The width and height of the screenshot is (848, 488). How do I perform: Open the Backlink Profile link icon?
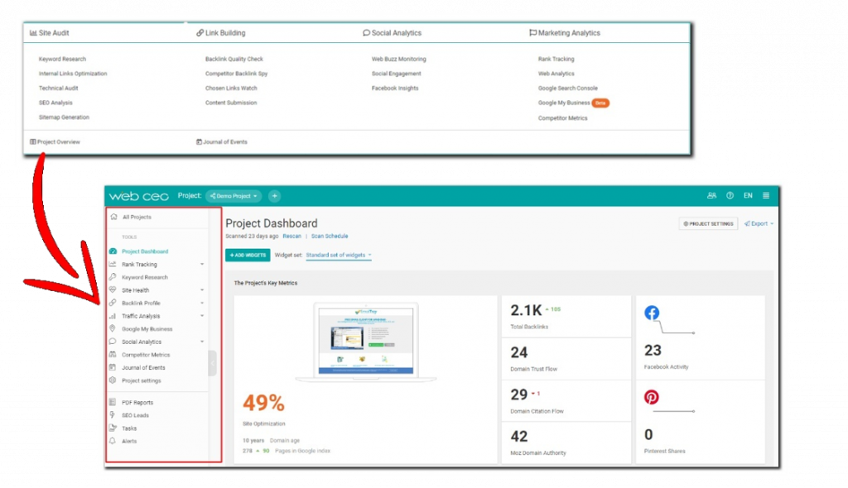click(113, 304)
